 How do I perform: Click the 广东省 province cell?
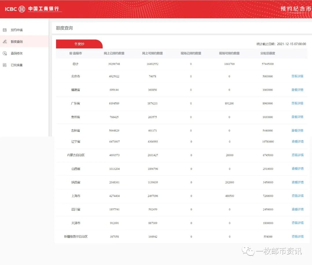(75, 103)
